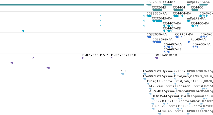Select the LD14303.5prime EST label
Viewport: 213px width, 115px height.
tap(191, 96)
